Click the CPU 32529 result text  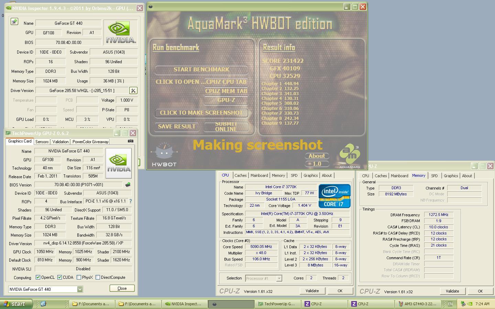pos(285,76)
